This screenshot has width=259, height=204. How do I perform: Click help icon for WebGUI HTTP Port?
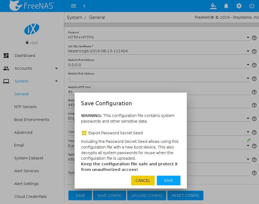(254, 92)
